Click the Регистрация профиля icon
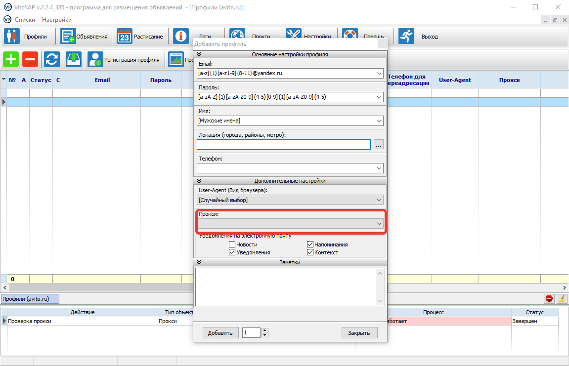 (95, 59)
